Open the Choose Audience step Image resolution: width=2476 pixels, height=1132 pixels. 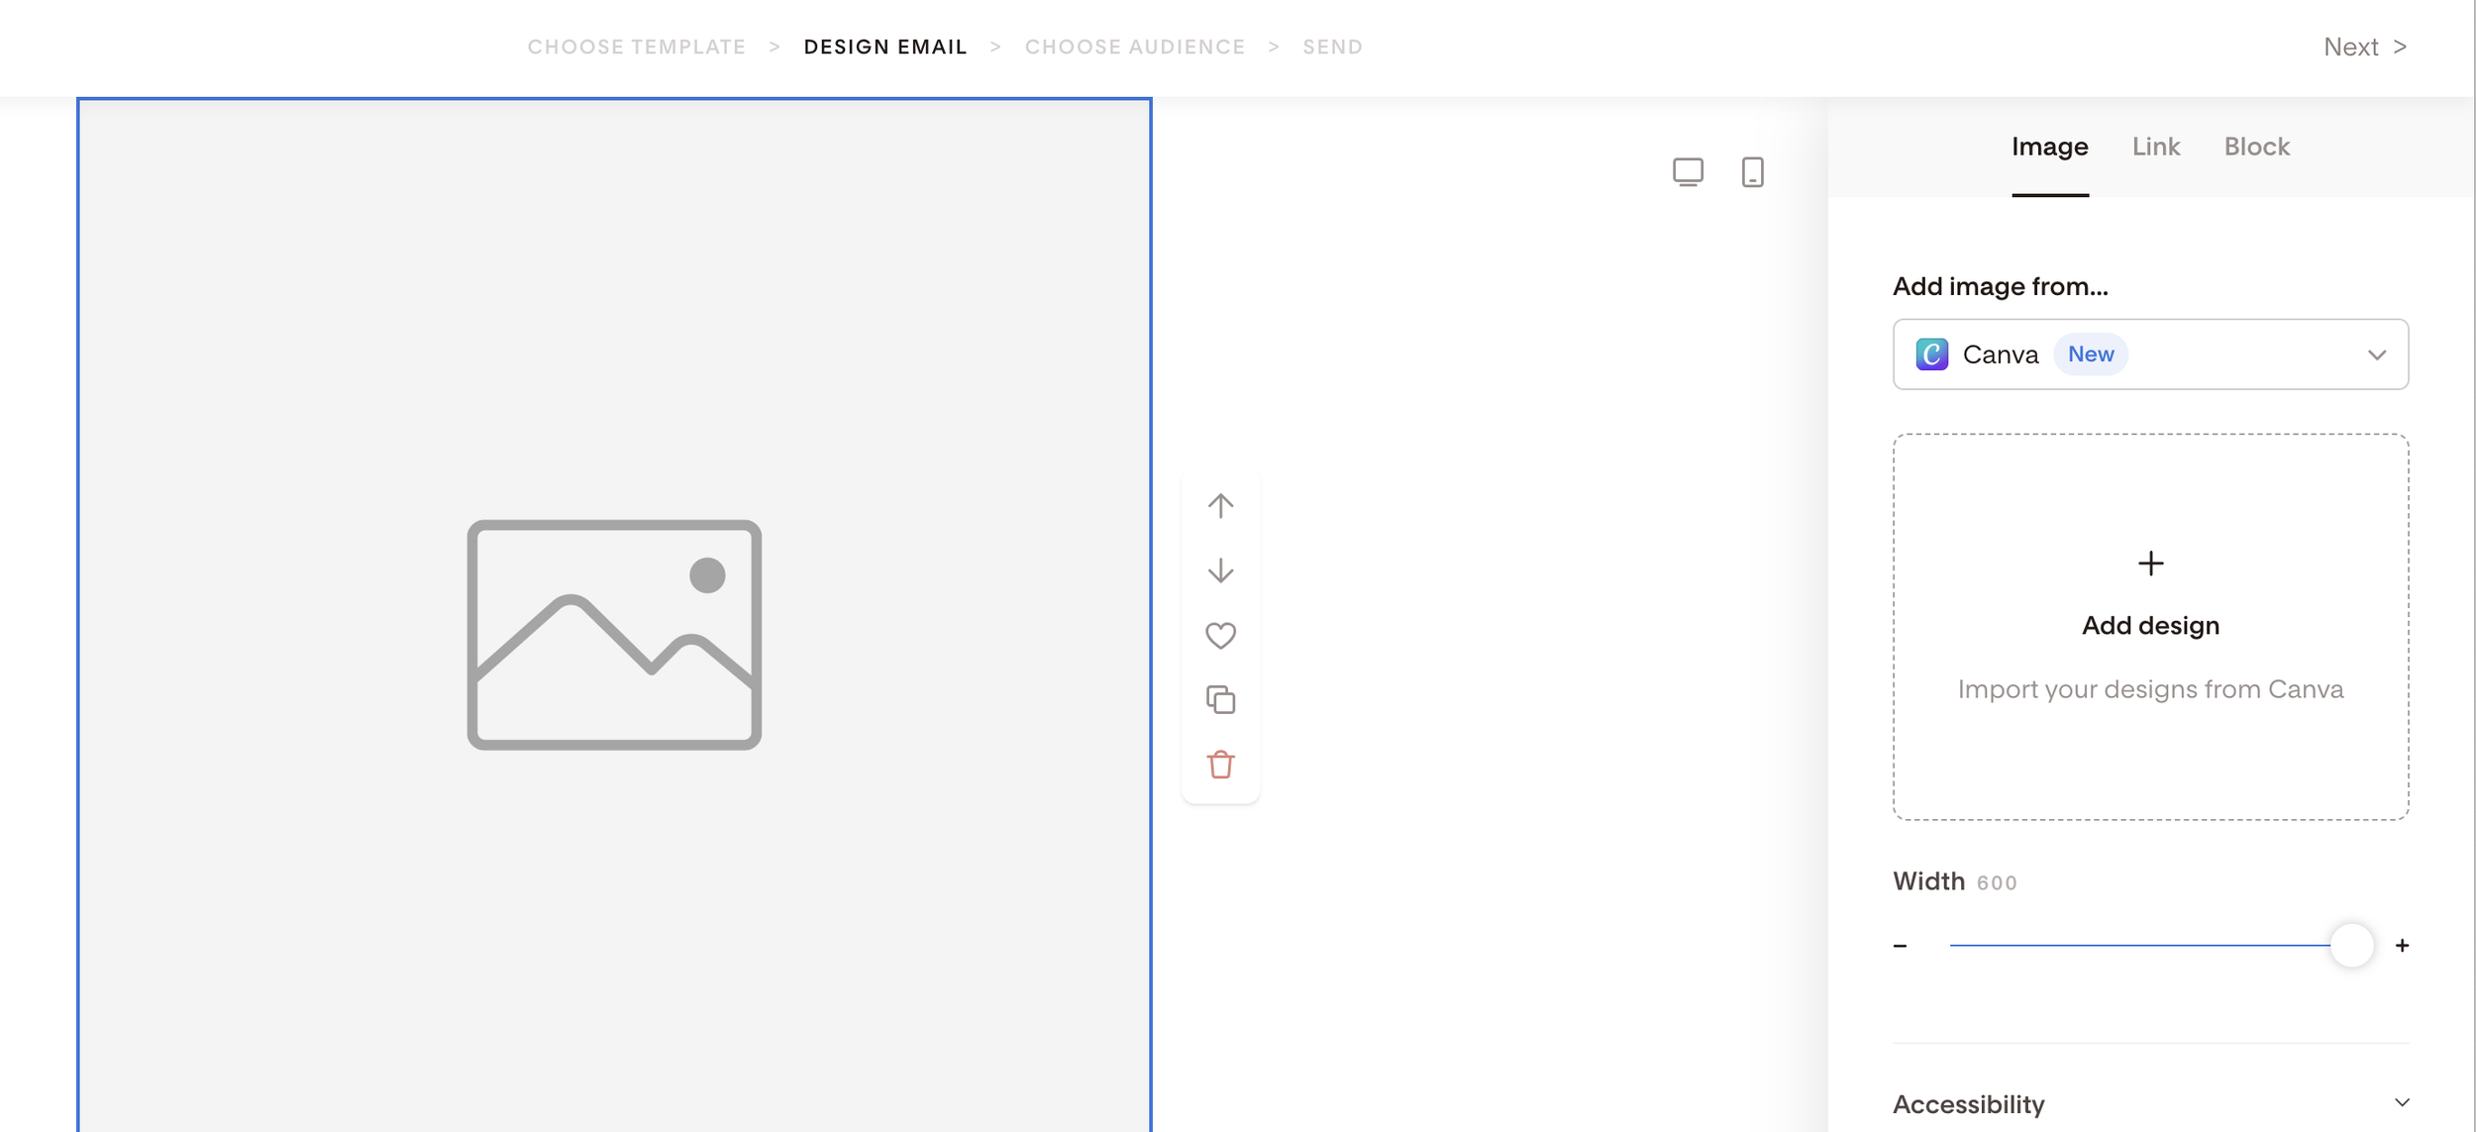tap(1136, 47)
